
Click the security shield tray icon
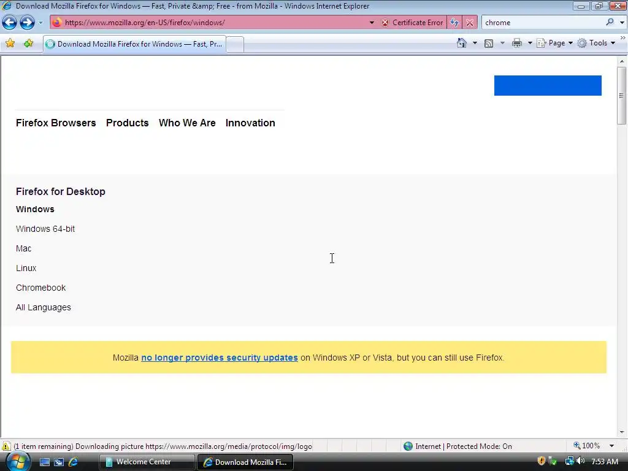tap(541, 461)
